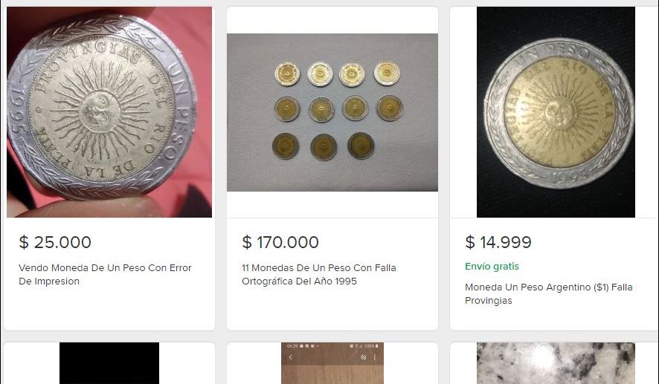Click the green 'Envío gratis' label
This screenshot has width=659, height=384.
[x=492, y=266]
